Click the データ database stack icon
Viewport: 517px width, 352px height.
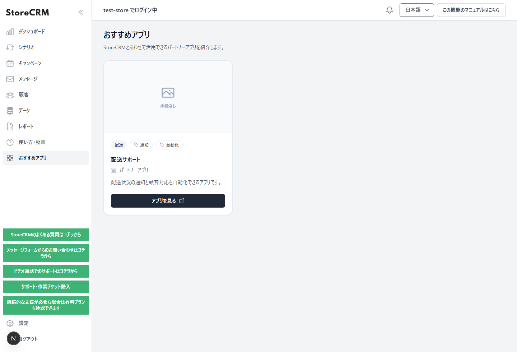pyautogui.click(x=10, y=111)
